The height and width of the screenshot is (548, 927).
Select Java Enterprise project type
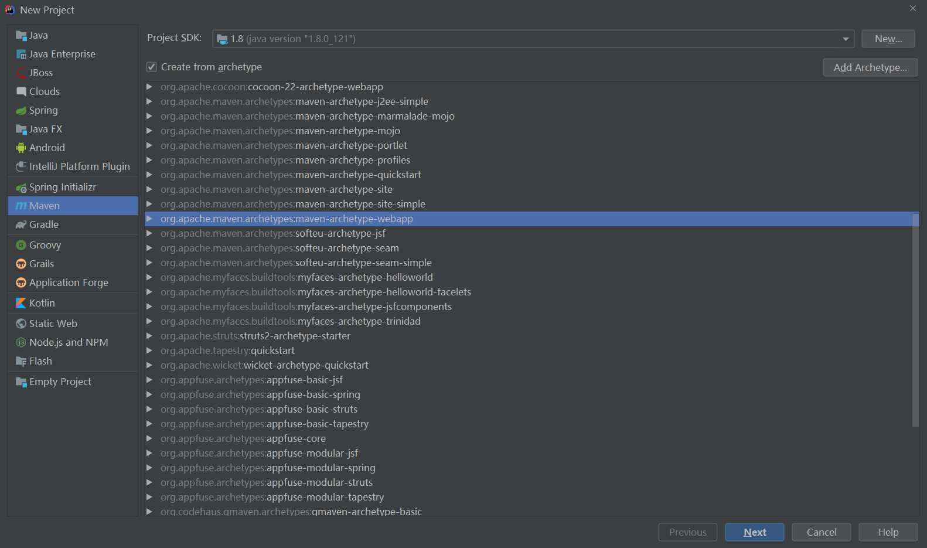(x=73, y=55)
